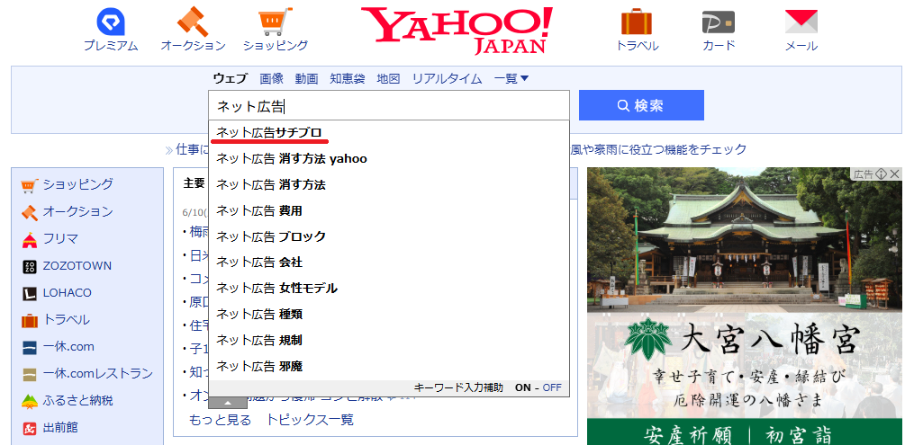Collapse suggestions with the up-arrow tab

(228, 403)
